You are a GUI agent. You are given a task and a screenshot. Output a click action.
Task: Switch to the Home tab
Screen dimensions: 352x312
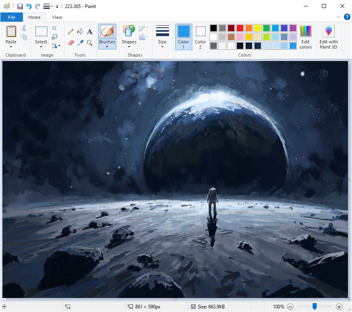[x=35, y=17]
